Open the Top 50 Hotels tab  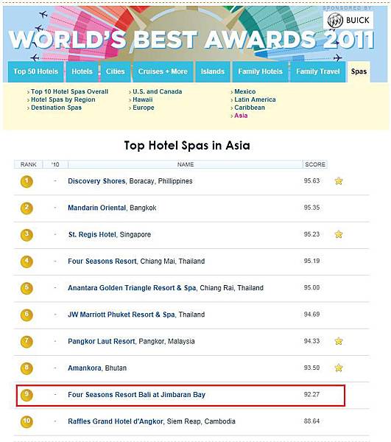click(36, 72)
